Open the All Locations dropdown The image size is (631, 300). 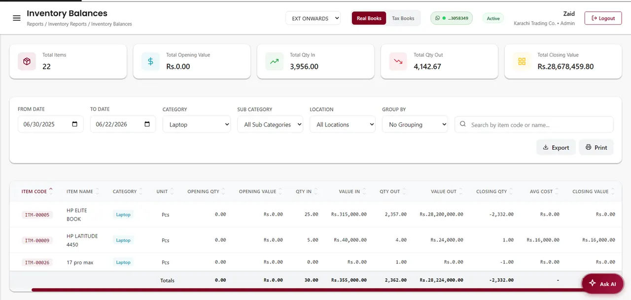(343, 124)
